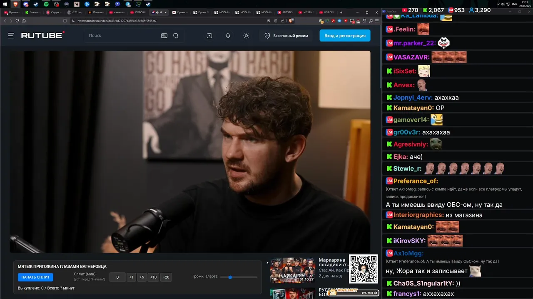Viewport: 533px width, 299px height.
Task: Switch to the ПОЯСНЯ YouTube tab
Action: click(138, 12)
